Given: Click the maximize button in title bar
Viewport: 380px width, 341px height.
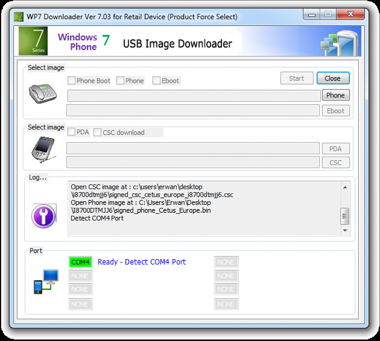Looking at the screenshot, I should click(328, 14).
